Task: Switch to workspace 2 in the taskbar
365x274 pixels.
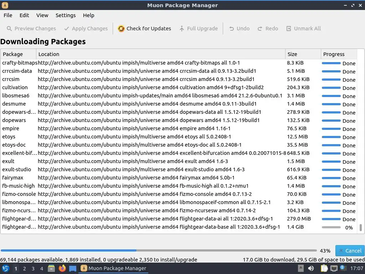Action: [25, 269]
